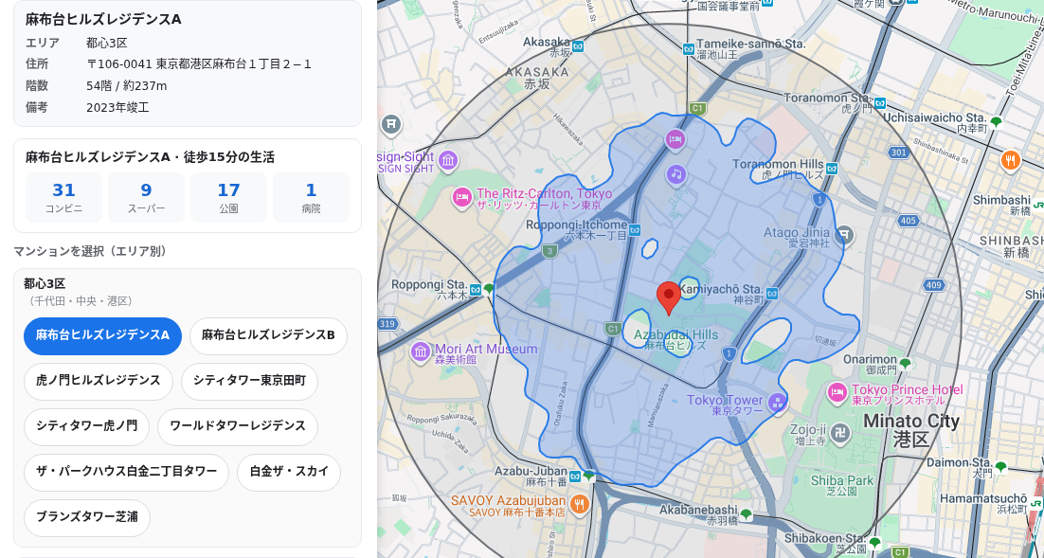Choose シティタワー東京田町 button

tap(250, 382)
